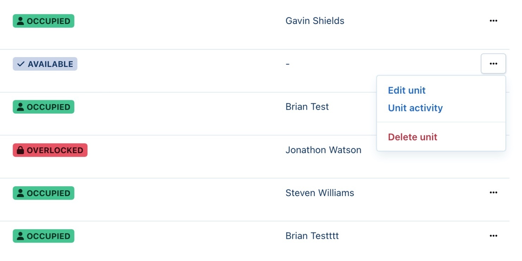Viewport: 522px width, 261px height.
Task: Click tenant name Jonathon Watson
Action: coord(323,150)
